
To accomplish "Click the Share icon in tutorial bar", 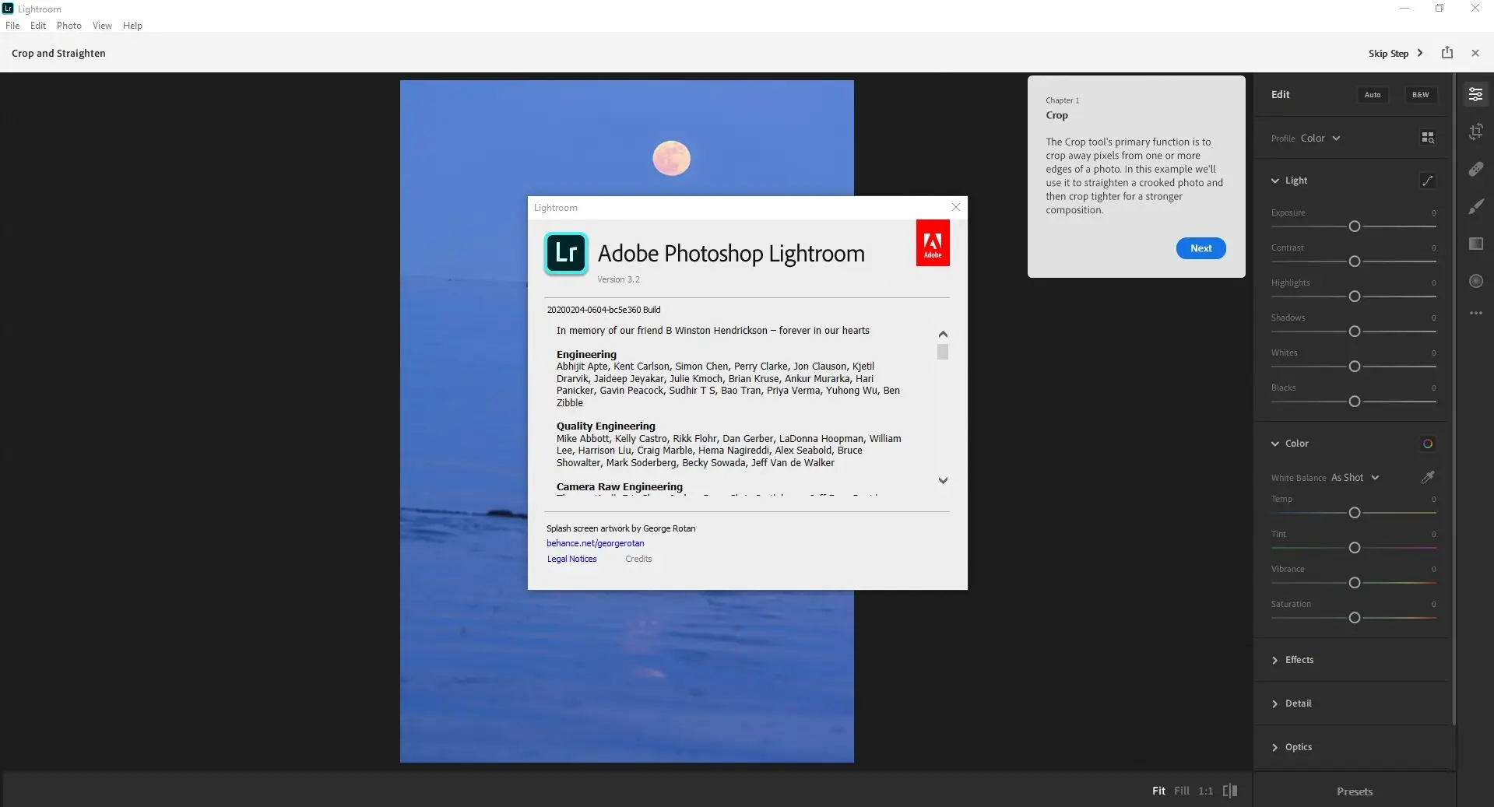I will [1447, 53].
